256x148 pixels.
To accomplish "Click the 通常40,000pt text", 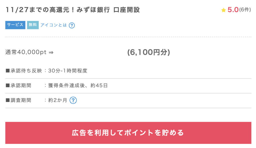I will tap(26, 52).
